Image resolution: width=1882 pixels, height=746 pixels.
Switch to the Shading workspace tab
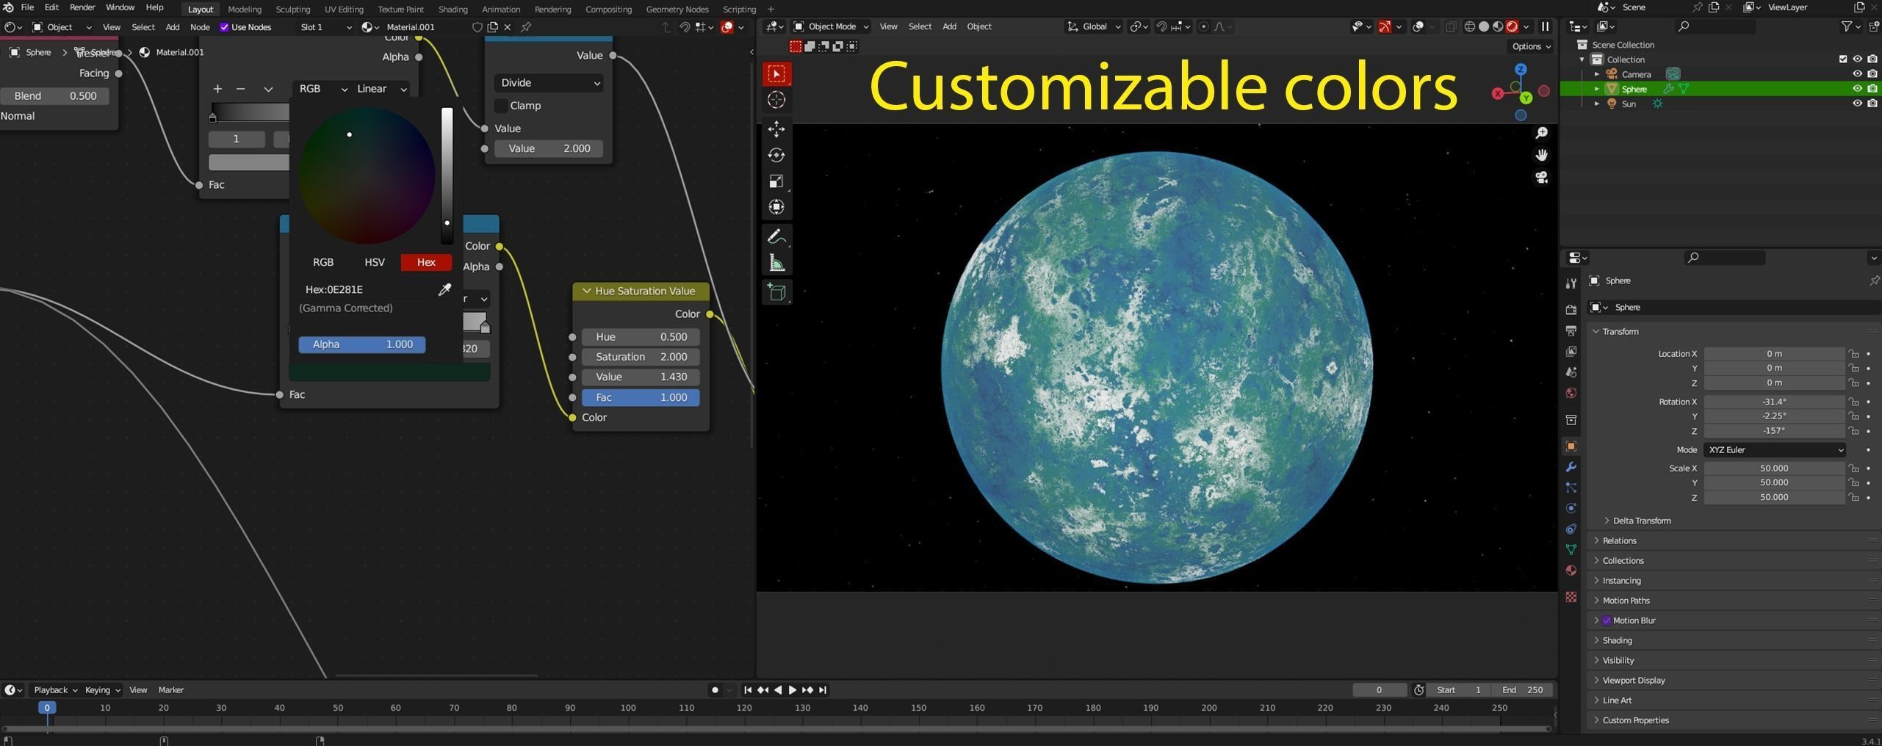tap(452, 10)
